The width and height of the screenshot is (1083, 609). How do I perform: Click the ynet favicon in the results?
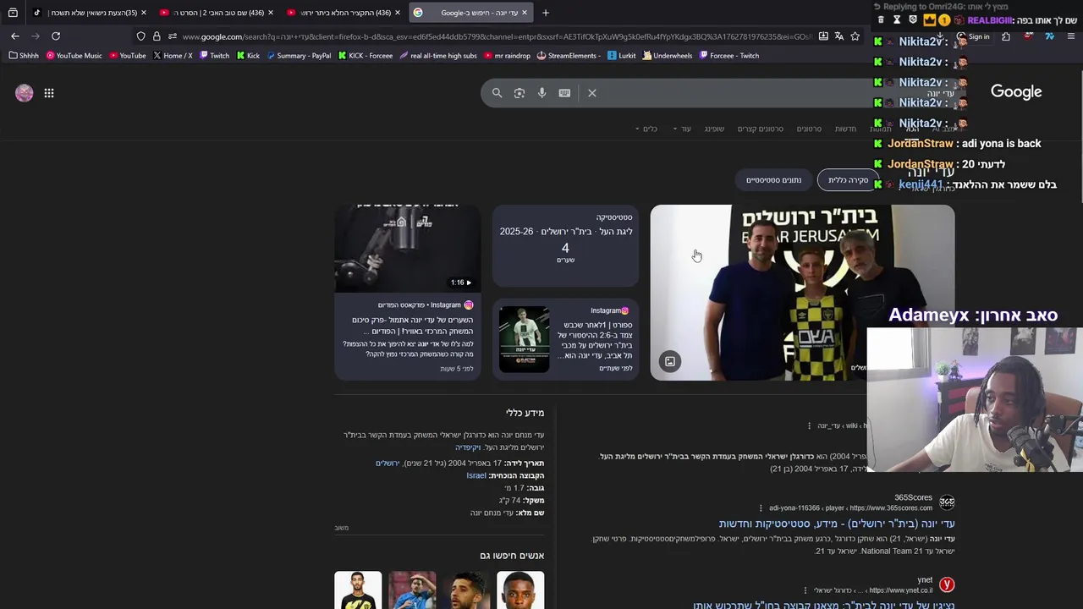click(947, 584)
